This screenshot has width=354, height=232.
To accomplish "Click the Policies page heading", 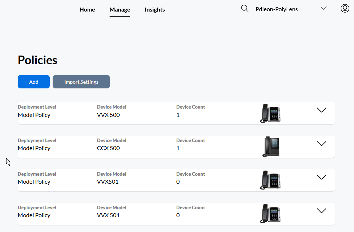I will tap(37, 60).
